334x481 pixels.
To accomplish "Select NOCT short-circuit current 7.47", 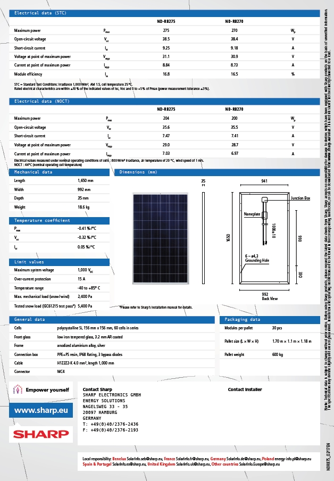I will click(x=166, y=136).
